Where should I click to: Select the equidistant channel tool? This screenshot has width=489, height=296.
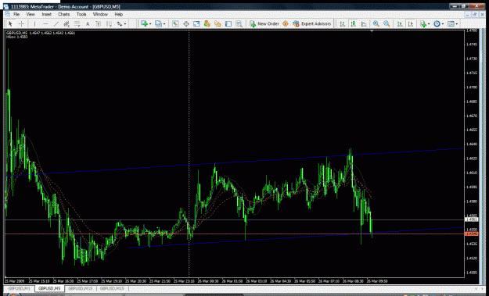click(x=67, y=23)
